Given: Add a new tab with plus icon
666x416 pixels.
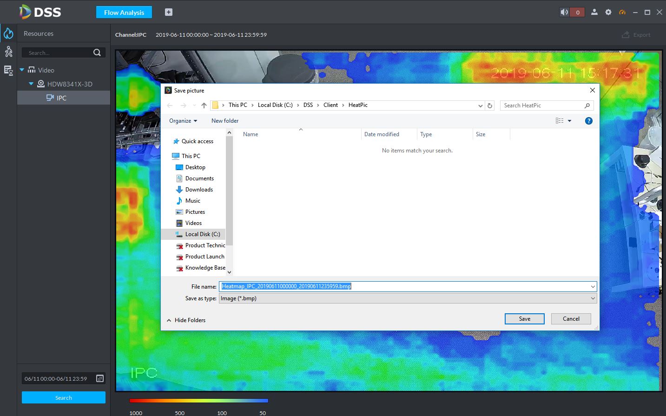Looking at the screenshot, I should (169, 13).
